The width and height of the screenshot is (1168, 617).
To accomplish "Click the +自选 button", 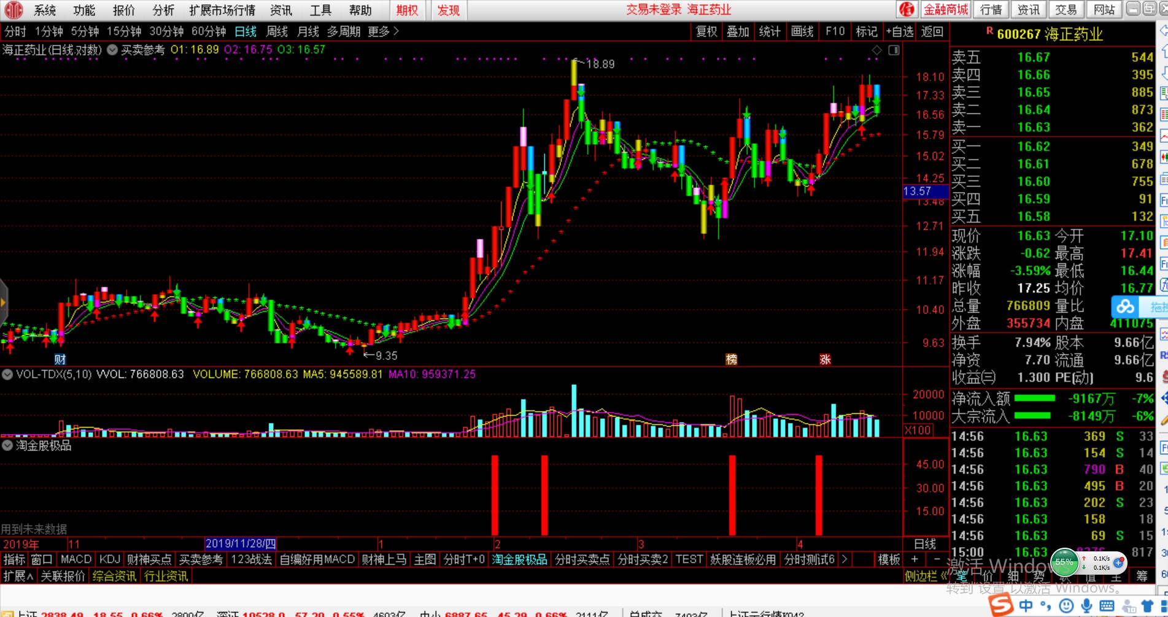I will coord(900,31).
